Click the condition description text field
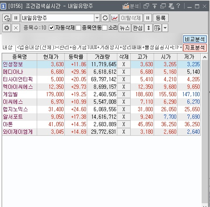This screenshot has height=207, width=210. [x=99, y=48]
